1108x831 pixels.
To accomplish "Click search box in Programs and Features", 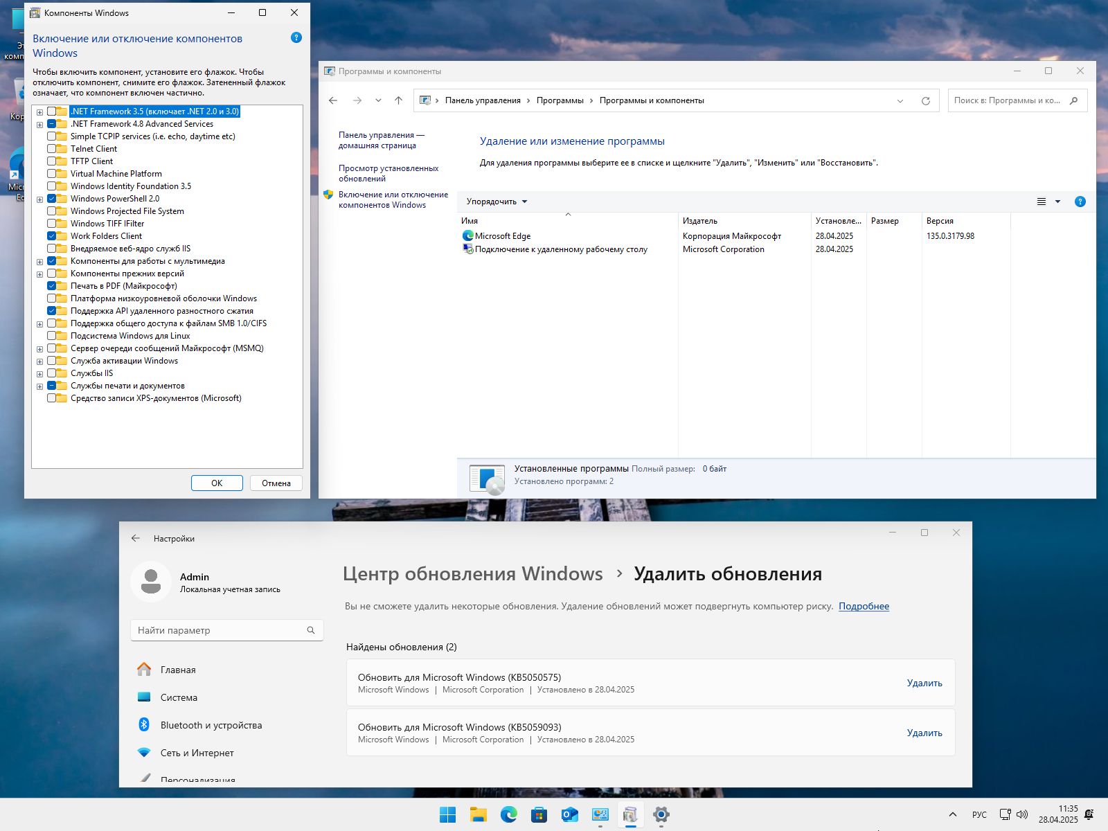I will (x=1017, y=100).
